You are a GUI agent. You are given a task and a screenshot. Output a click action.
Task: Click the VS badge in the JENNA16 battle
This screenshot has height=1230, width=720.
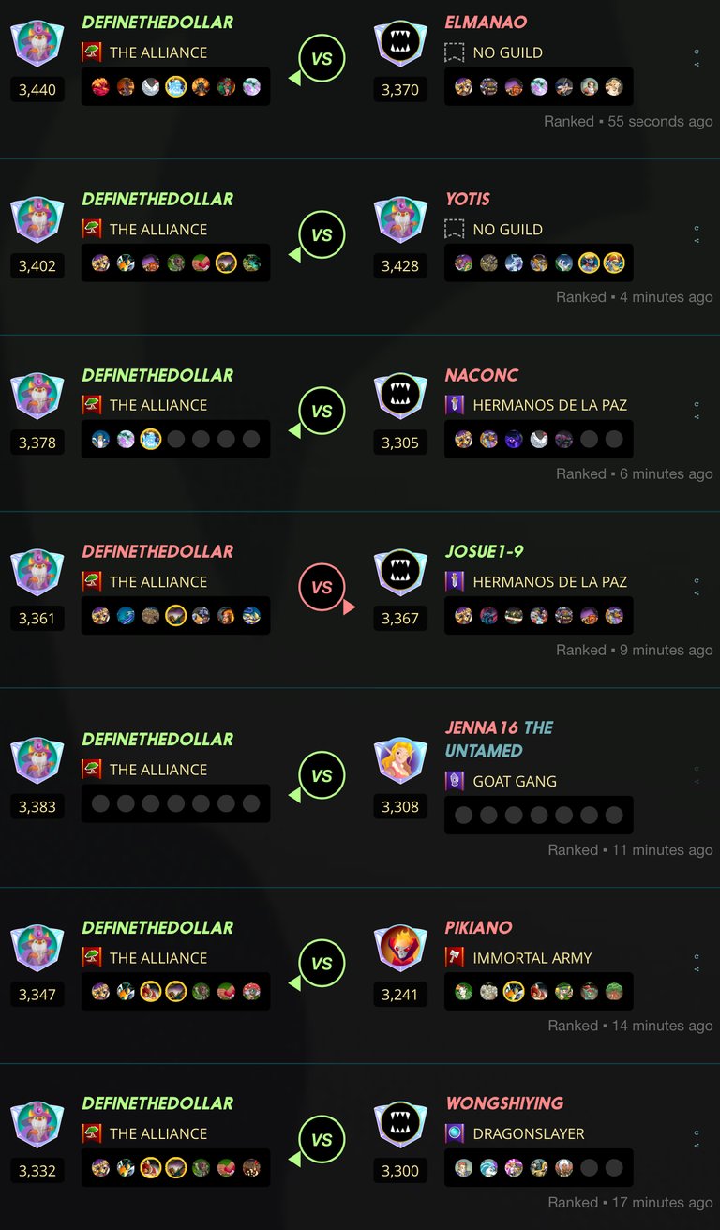coord(322,775)
